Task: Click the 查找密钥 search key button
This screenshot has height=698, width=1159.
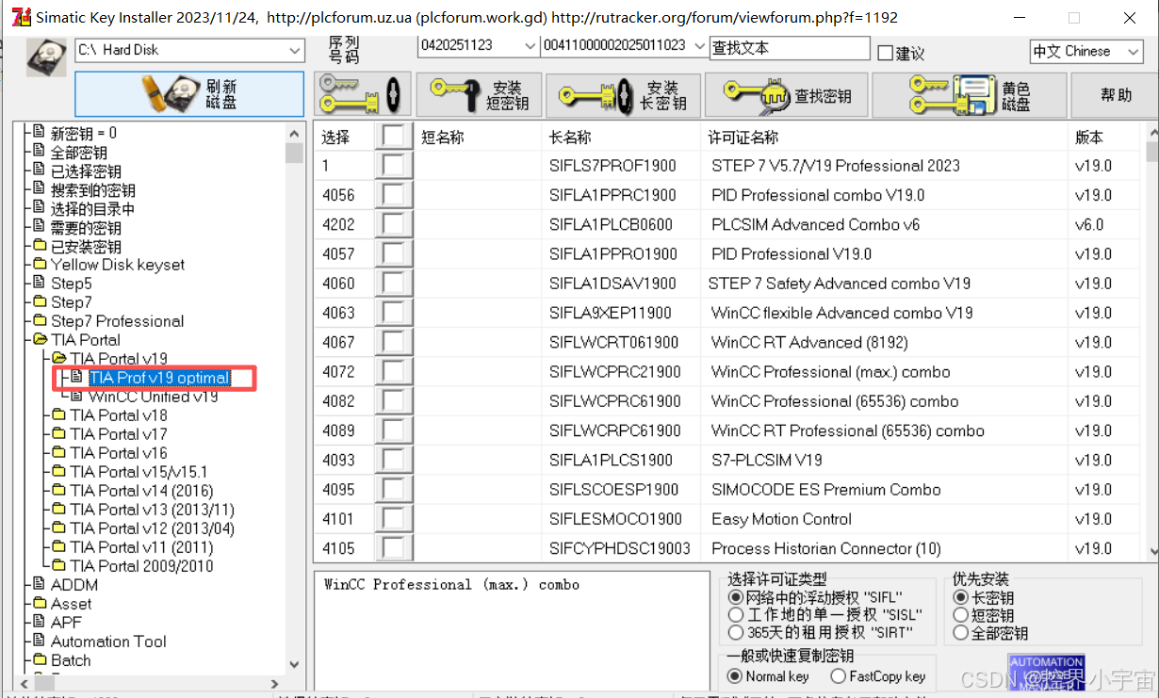Action: tap(787, 93)
